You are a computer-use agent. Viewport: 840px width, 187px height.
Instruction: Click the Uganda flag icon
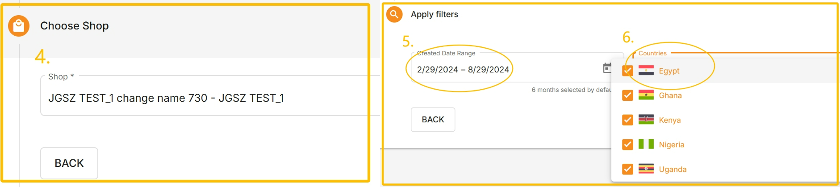coord(646,169)
